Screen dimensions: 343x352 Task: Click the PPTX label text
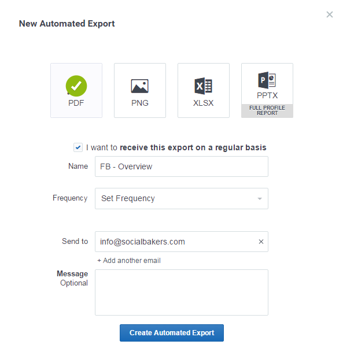[x=267, y=95]
